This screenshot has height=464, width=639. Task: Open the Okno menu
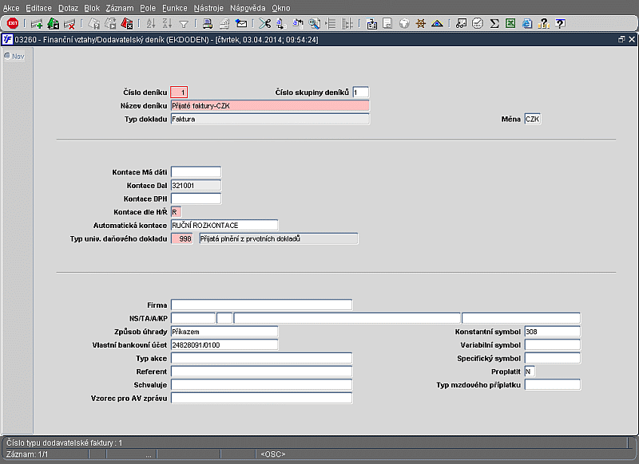[x=281, y=8]
